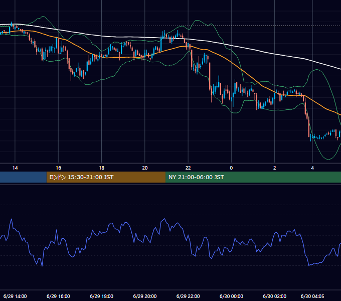The image size is (341, 301).
Task: Select the NY 21:00-06:00 JST session bar
Action: (x=253, y=177)
